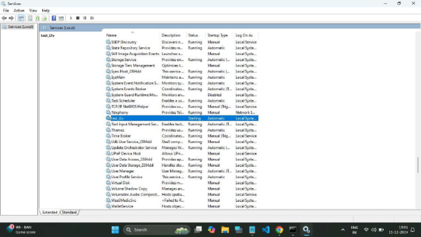
Task: Click the blue Help toolbar icon
Action: (54, 18)
